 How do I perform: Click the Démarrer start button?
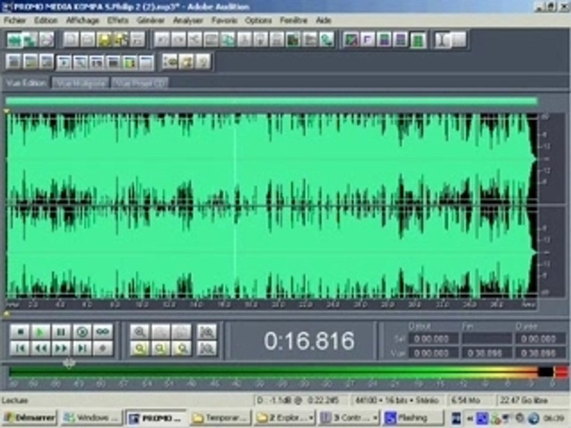[30, 418]
